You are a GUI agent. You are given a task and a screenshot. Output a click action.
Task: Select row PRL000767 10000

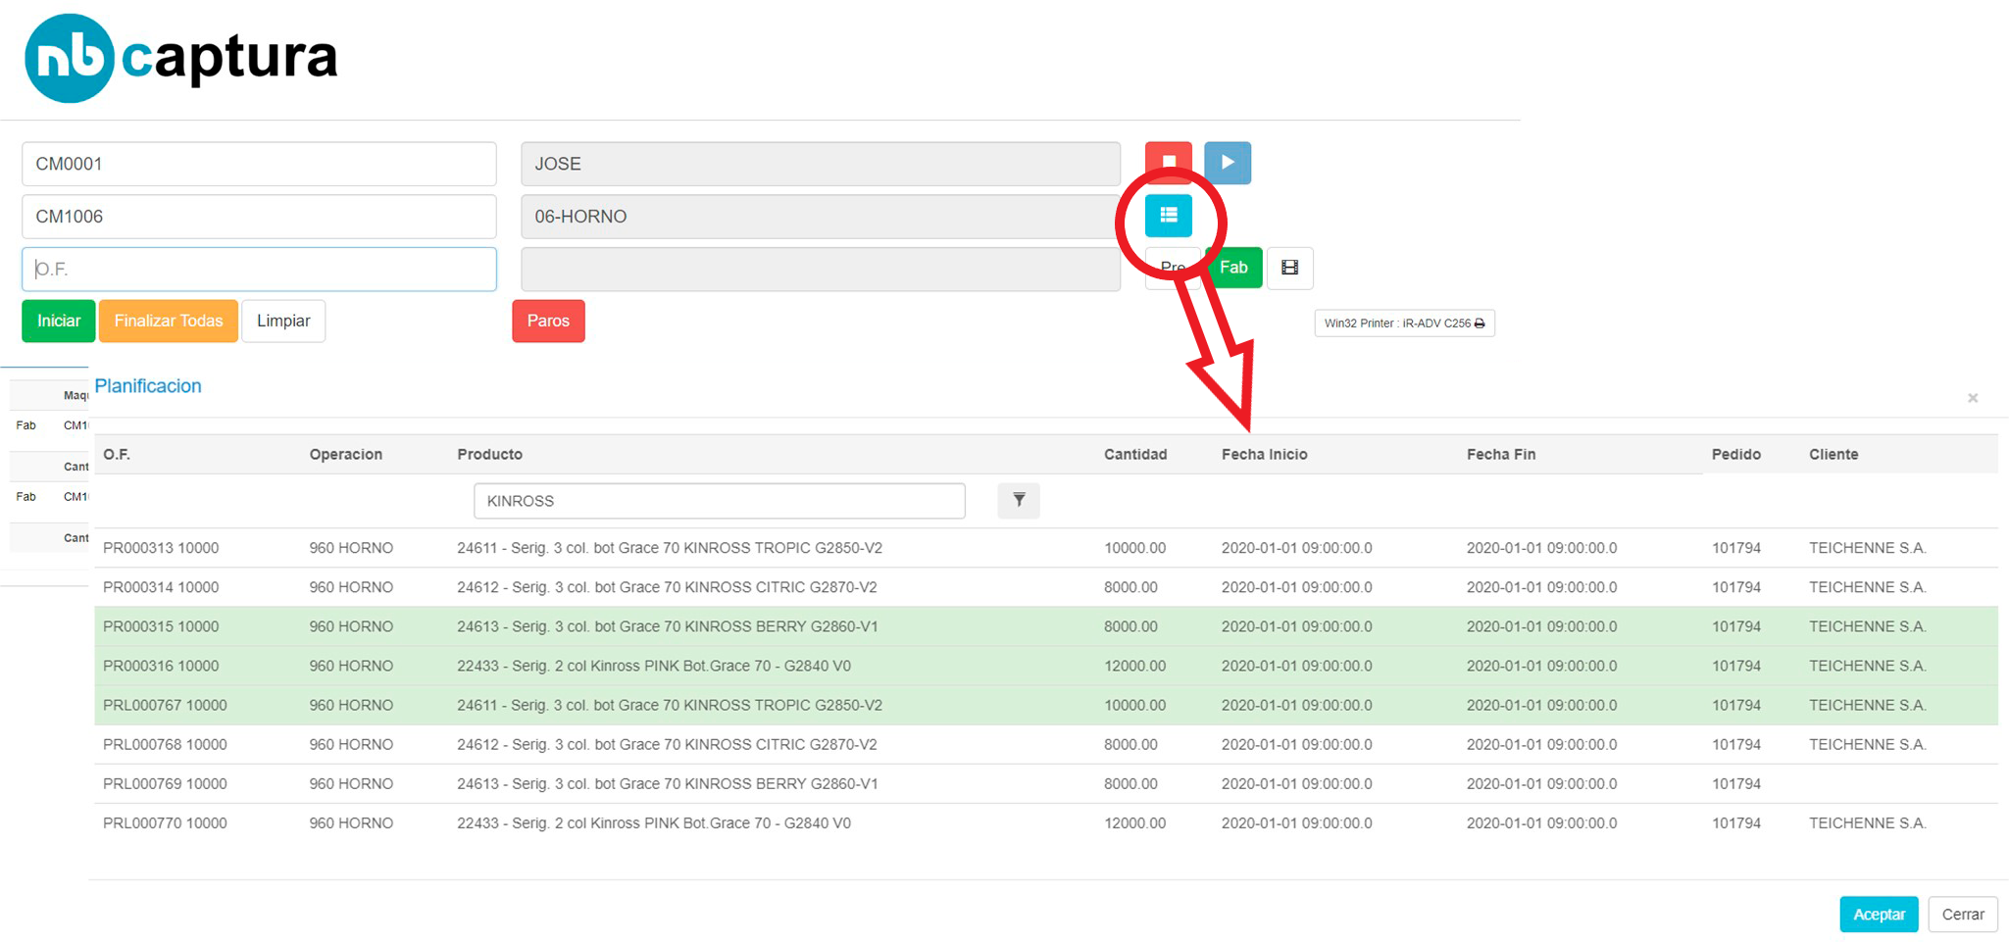pyautogui.click(x=1046, y=705)
